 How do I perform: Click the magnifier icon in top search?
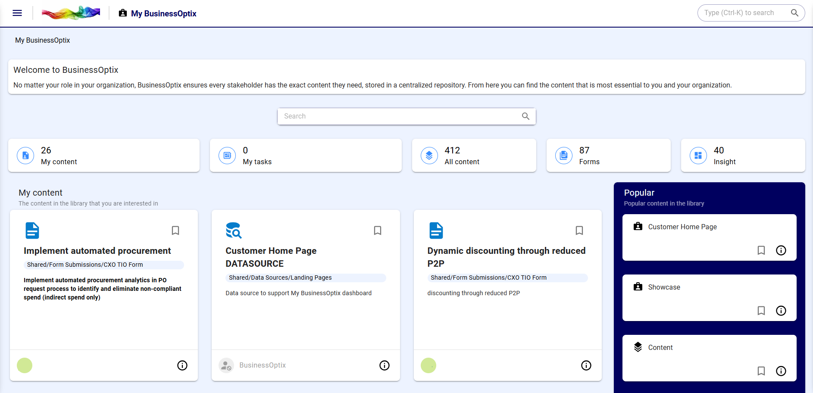click(794, 13)
